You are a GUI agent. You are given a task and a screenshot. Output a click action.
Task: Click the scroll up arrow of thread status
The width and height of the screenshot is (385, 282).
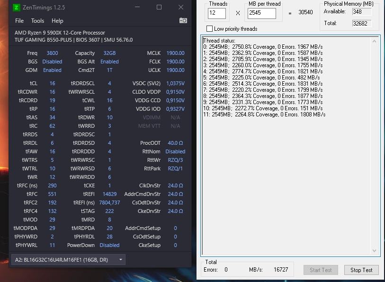374,41
